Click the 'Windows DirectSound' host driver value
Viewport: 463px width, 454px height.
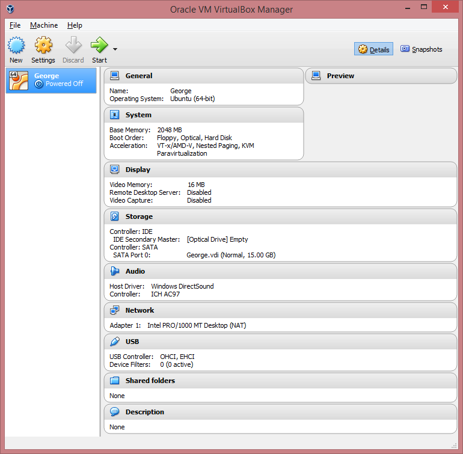pyautogui.click(x=182, y=286)
